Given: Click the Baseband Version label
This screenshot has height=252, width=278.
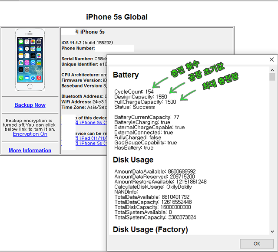Looking at the screenshot, I should pyautogui.click(x=82, y=86).
